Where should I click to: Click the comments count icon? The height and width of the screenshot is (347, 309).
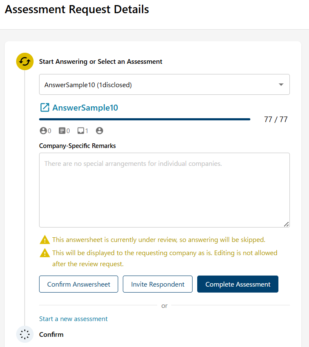pyautogui.click(x=80, y=131)
